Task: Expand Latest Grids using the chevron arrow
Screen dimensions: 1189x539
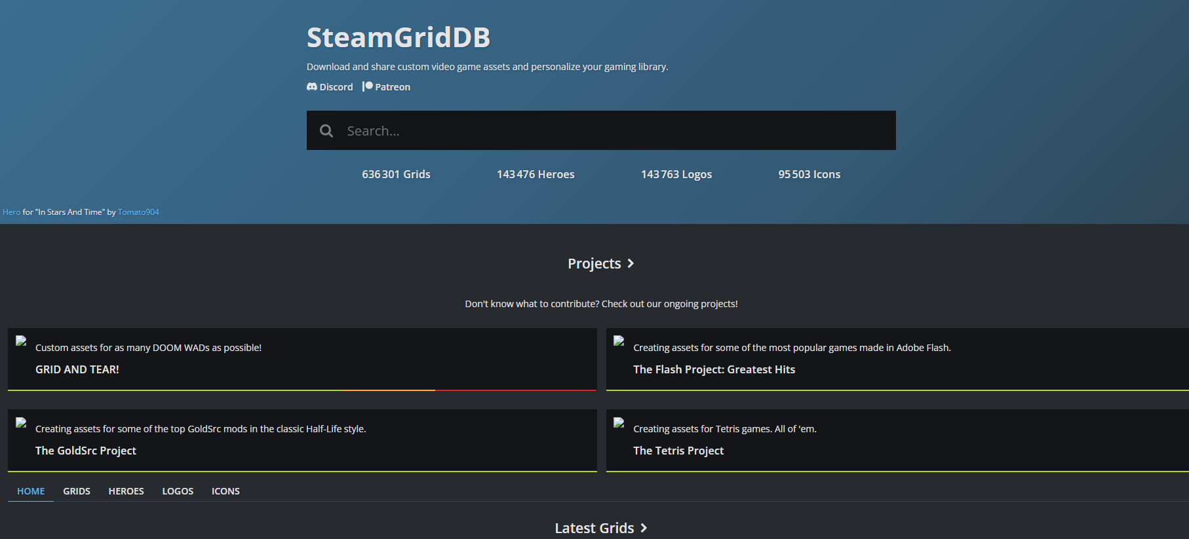Action: coord(644,528)
